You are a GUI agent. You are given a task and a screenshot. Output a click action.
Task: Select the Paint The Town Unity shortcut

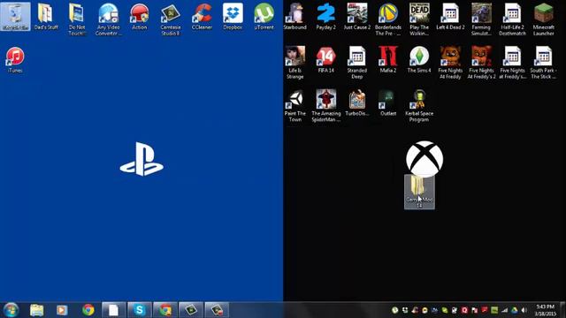pyautogui.click(x=294, y=106)
